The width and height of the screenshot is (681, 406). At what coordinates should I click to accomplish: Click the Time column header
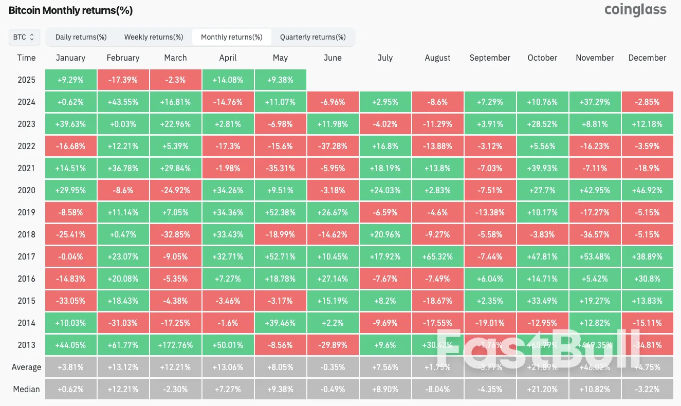click(26, 58)
